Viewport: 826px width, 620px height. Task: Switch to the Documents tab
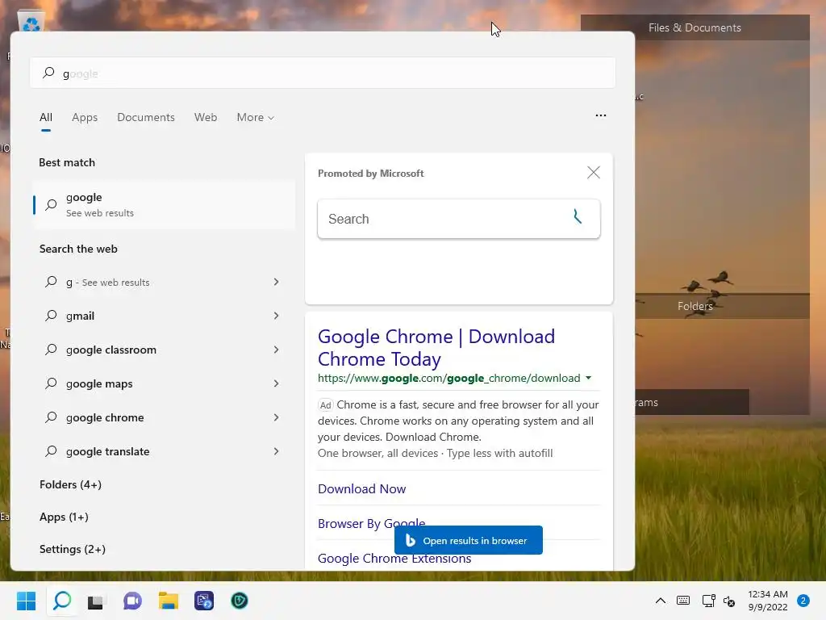(x=146, y=118)
